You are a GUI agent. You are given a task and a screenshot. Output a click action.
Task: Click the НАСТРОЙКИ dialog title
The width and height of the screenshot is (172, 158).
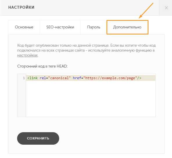pos(21,7)
